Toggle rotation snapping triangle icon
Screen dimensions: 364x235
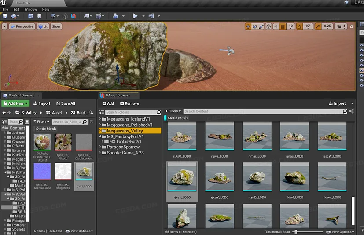click(x=299, y=26)
